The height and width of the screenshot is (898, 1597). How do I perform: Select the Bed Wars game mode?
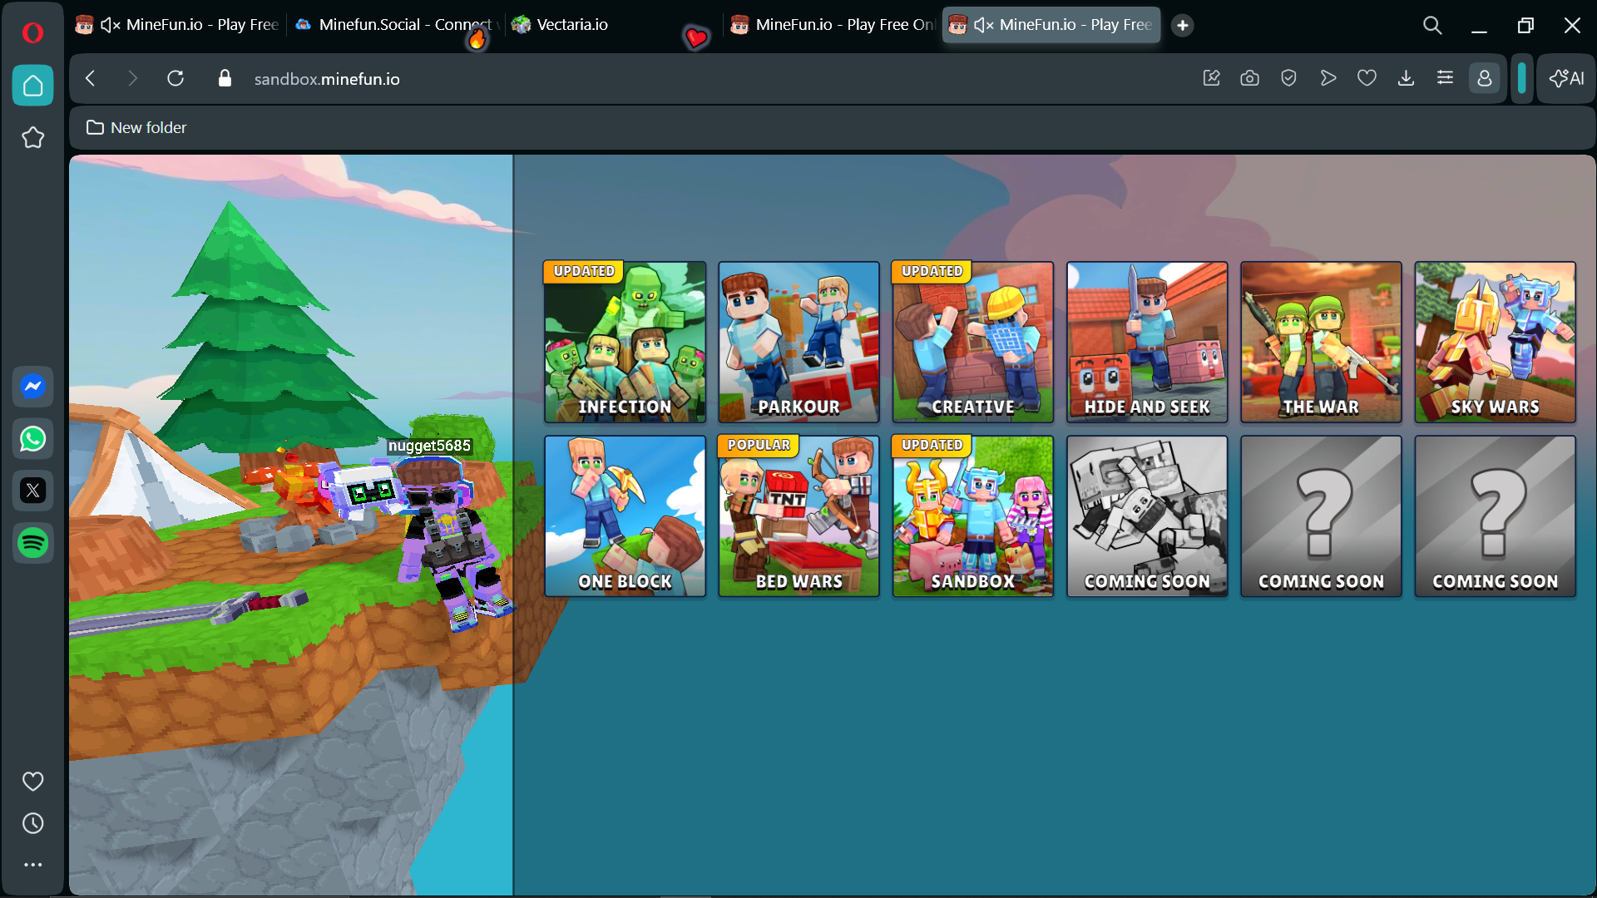[x=798, y=516]
